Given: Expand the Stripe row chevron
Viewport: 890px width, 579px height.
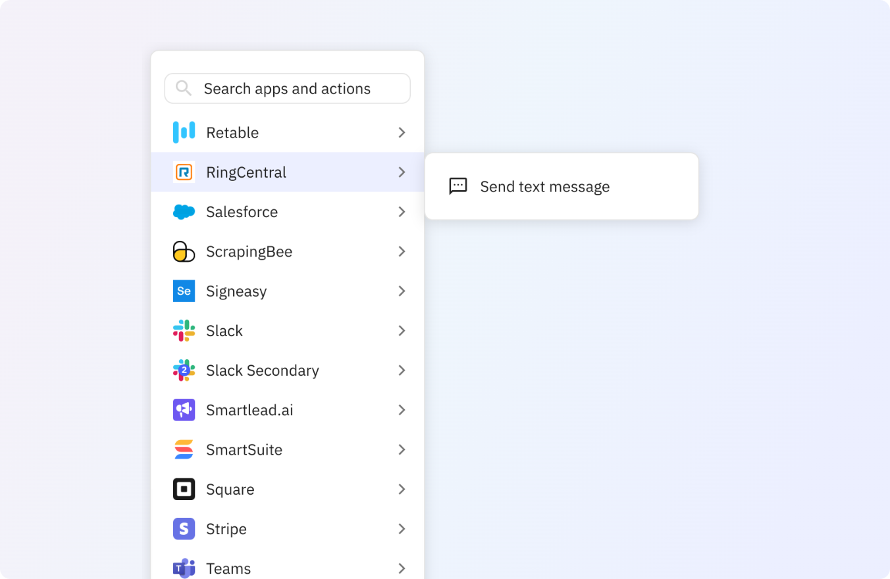Looking at the screenshot, I should click(402, 528).
